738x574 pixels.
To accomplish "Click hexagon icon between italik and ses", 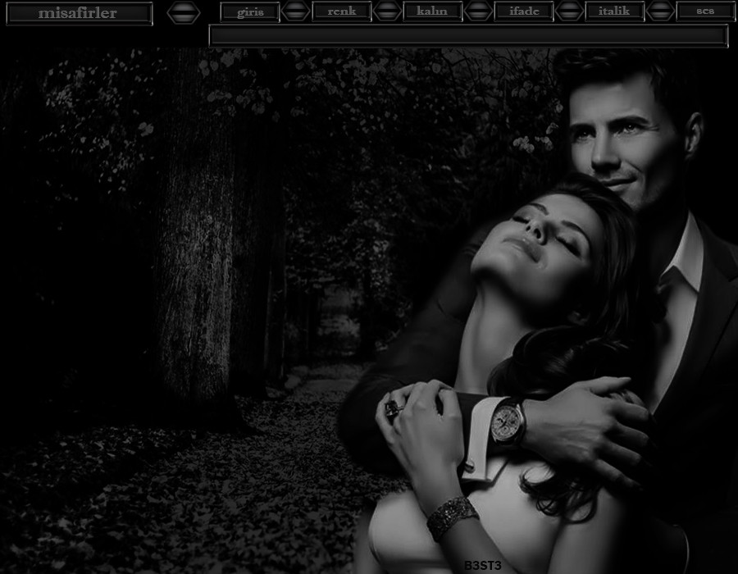I will coord(660,11).
